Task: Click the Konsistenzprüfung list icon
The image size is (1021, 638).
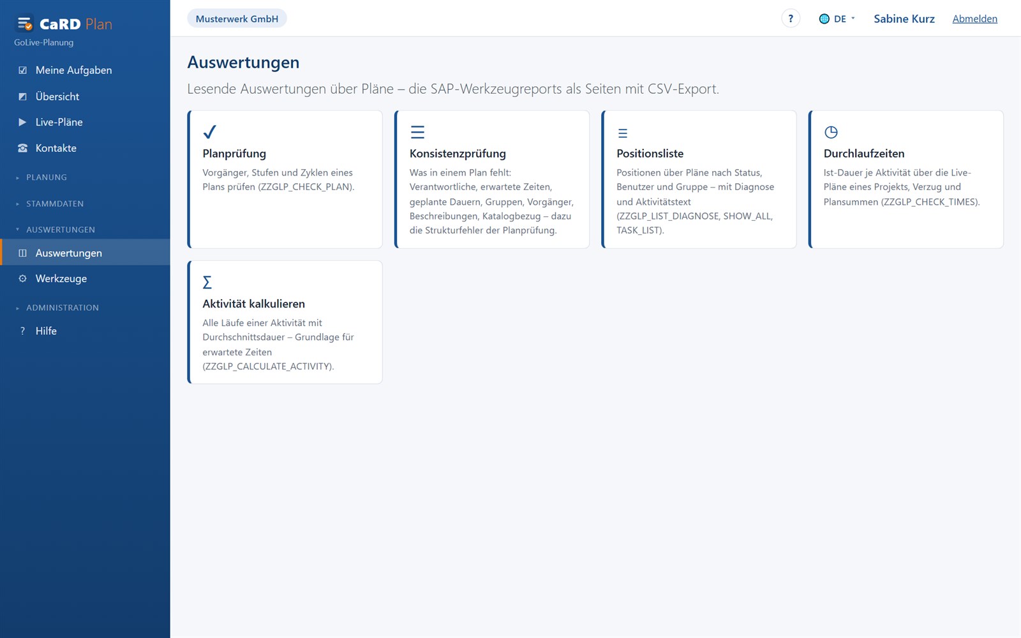Action: coord(417,132)
